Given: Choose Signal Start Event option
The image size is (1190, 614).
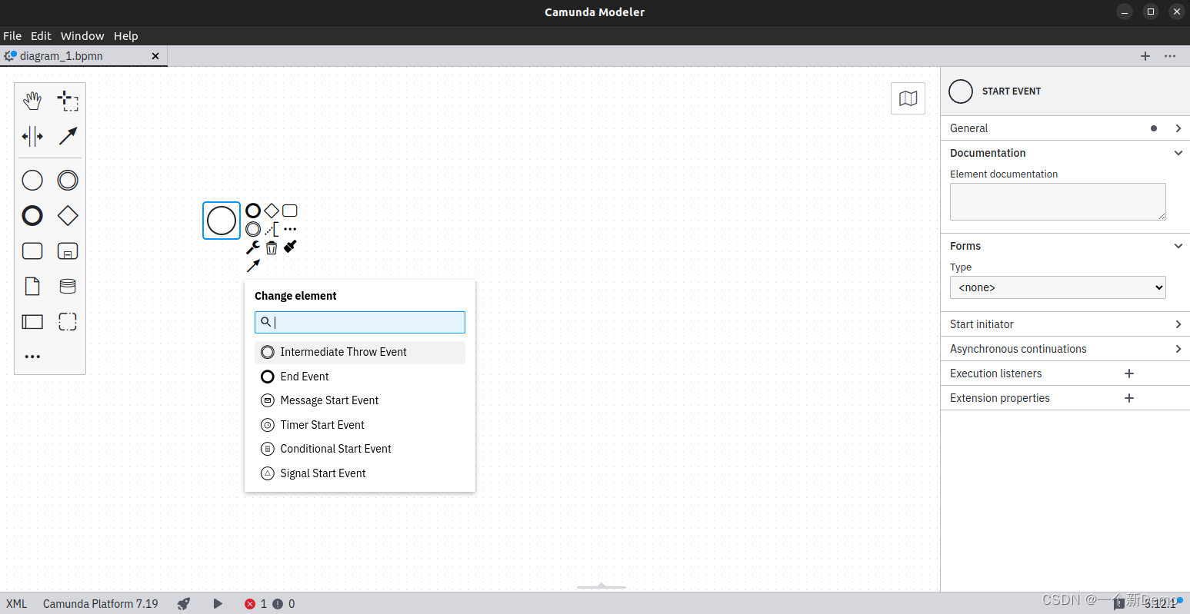Looking at the screenshot, I should tap(360, 473).
